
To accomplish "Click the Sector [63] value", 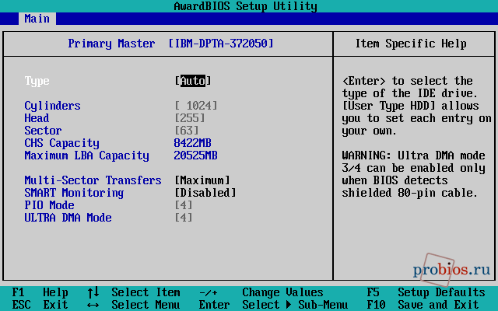I will pyautogui.click(x=187, y=131).
